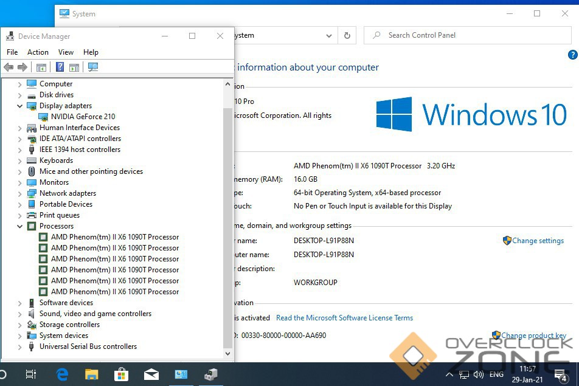Select the last AMD Phenom II X6 1090T Processor entry
Viewport: 579px width, 386px height.
(115, 292)
